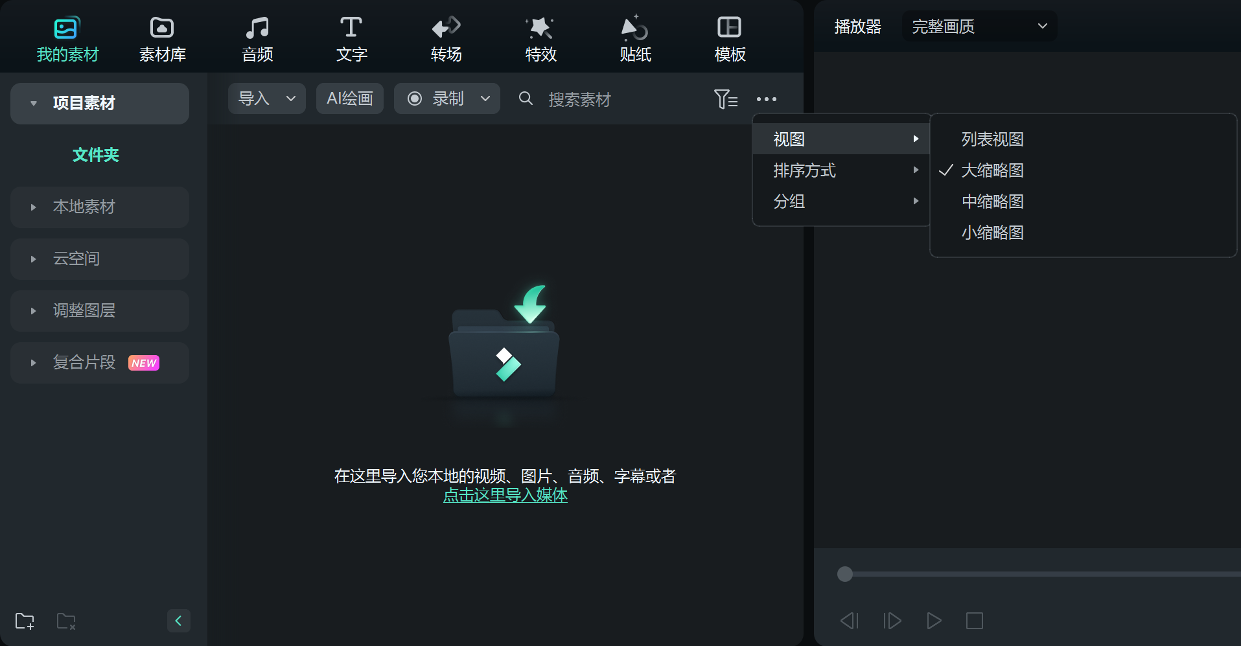This screenshot has height=646, width=1241.
Task: Open the 贴纸 (stickers) panel
Action: coord(635,37)
